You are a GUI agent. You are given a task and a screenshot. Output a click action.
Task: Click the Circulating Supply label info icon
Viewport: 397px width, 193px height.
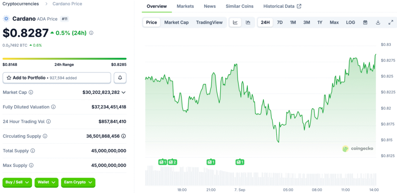pos(45,136)
